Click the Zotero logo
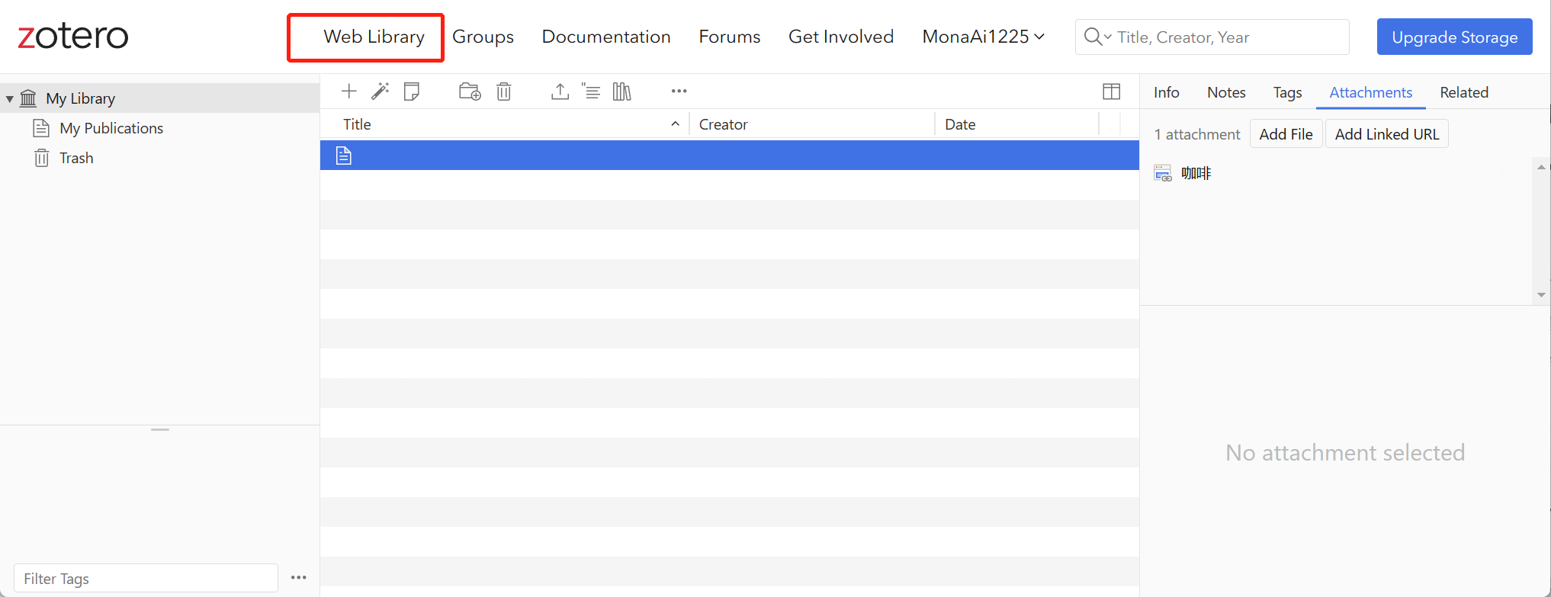This screenshot has width=1551, height=597. click(x=73, y=36)
